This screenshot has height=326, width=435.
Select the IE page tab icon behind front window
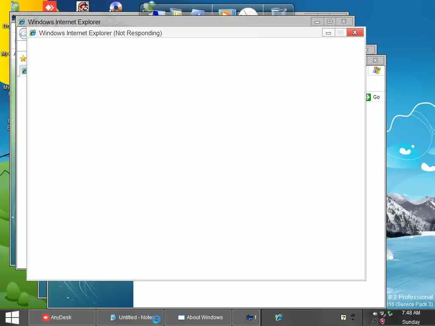click(24, 71)
